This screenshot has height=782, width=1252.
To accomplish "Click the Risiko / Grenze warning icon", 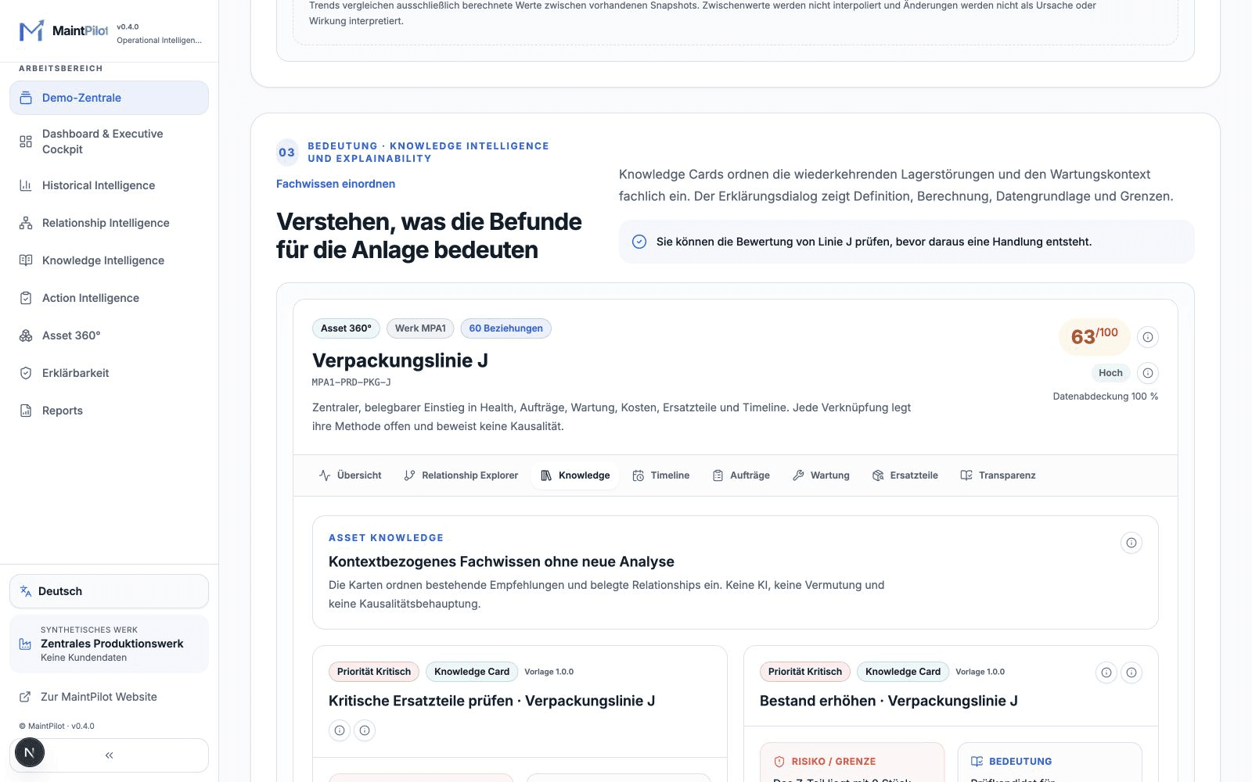I will pyautogui.click(x=779, y=762).
